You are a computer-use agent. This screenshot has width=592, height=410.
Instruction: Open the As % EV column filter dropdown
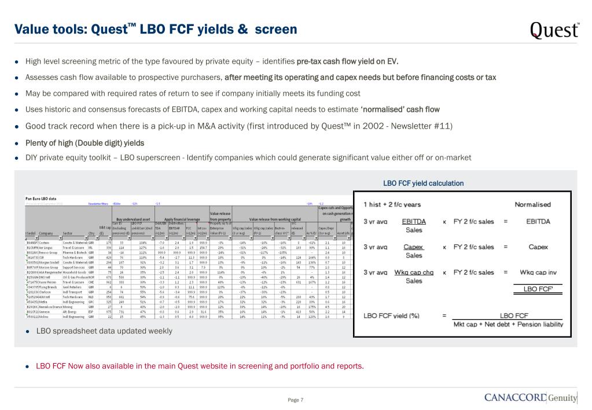pyautogui.click(x=316, y=238)
